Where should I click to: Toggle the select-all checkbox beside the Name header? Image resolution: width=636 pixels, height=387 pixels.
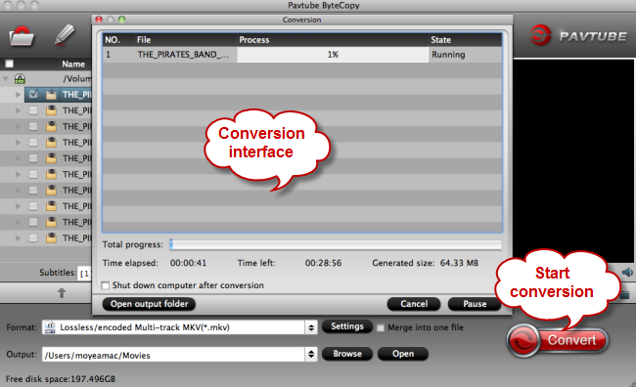pyautogui.click(x=10, y=64)
